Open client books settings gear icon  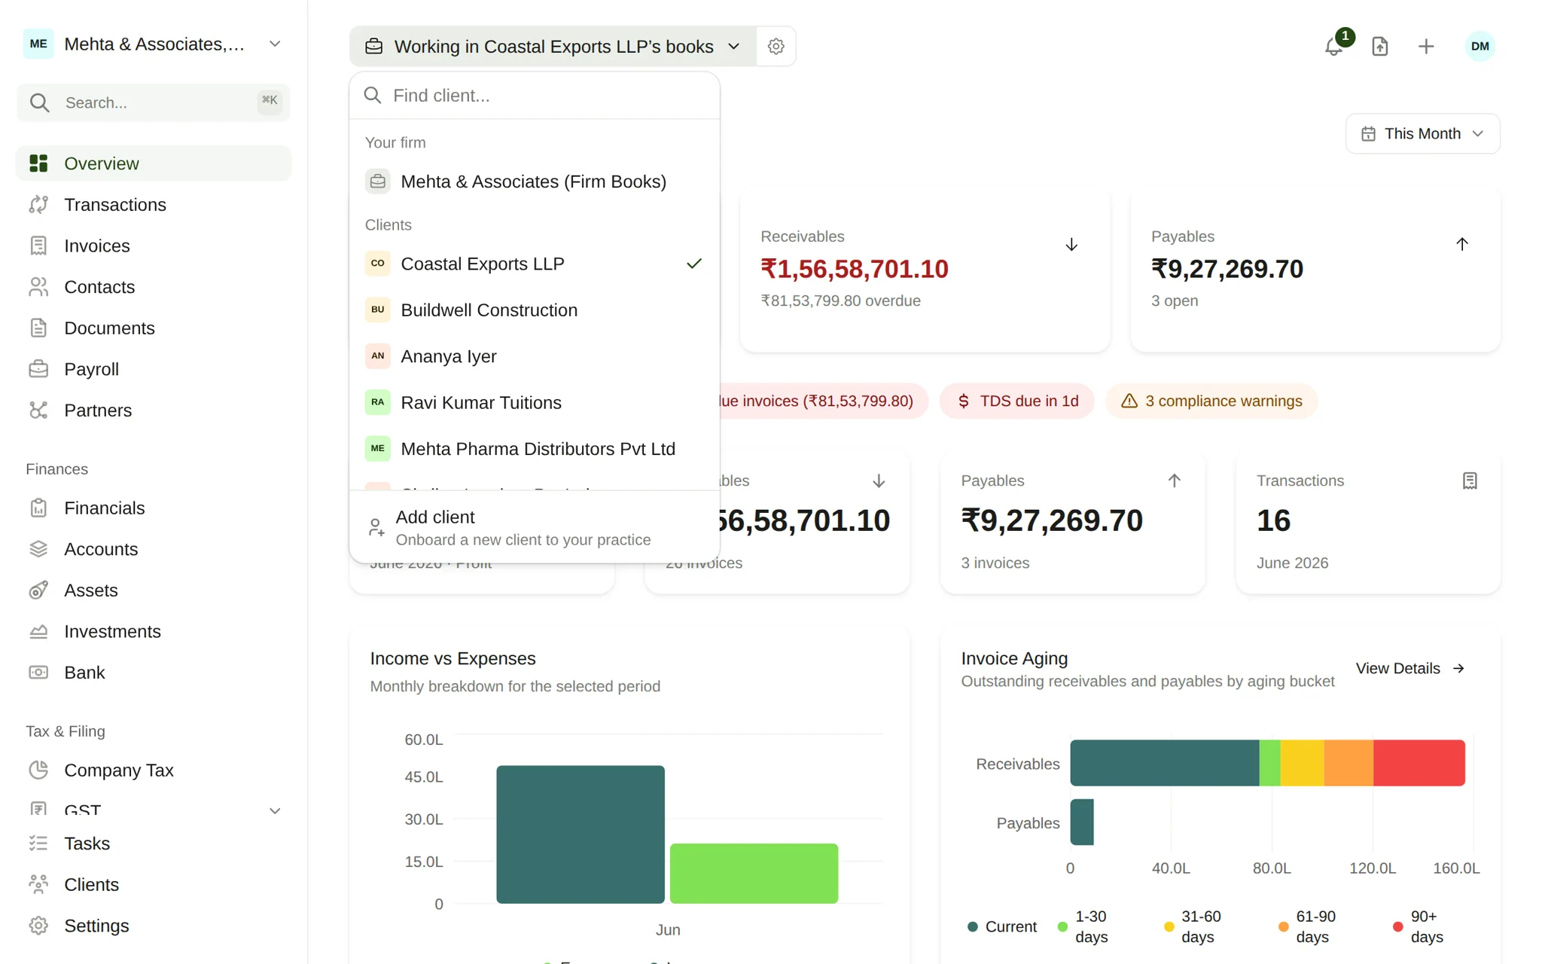coord(776,46)
